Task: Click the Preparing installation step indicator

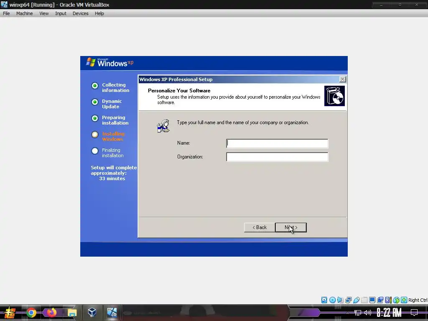Action: point(95,118)
